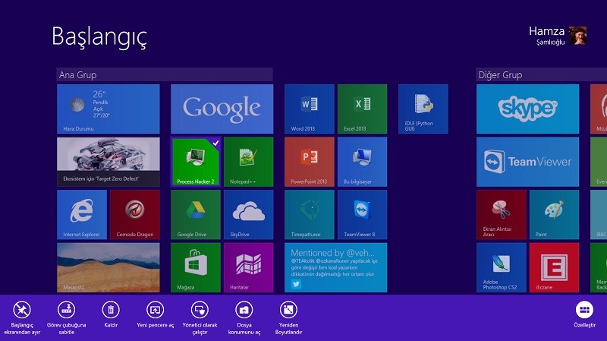Launch the Timepath.exe tile
This screenshot has height=341, width=607.
310,215
